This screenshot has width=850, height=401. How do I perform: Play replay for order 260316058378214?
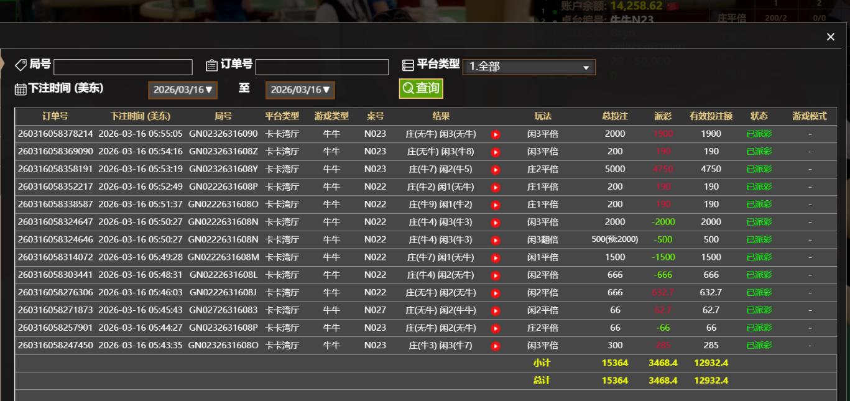pos(496,134)
